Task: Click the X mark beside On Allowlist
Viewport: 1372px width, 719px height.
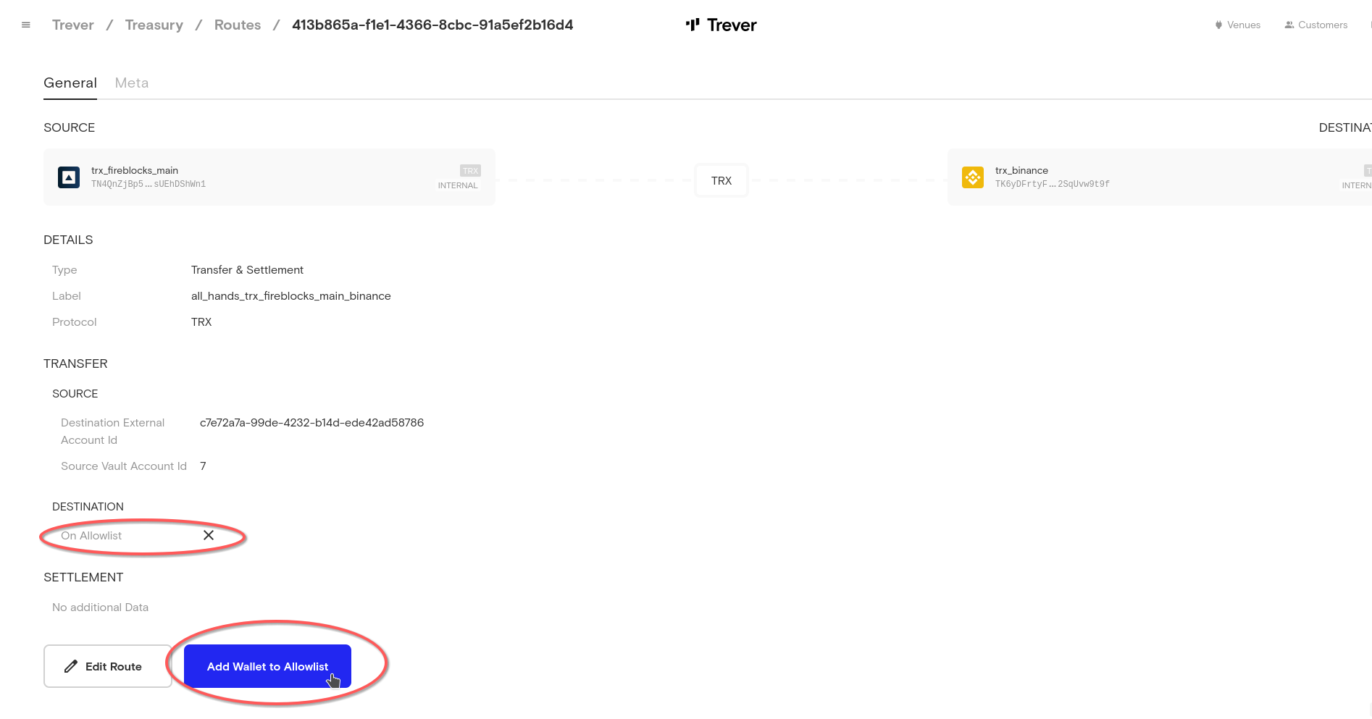Action: click(209, 536)
